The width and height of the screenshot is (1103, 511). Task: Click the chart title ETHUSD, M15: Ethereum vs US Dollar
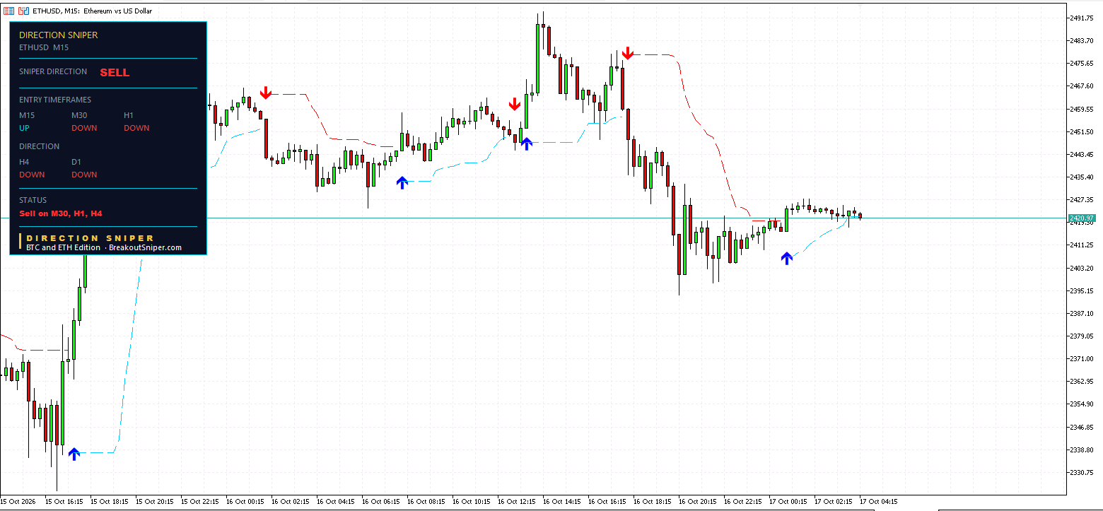click(92, 11)
